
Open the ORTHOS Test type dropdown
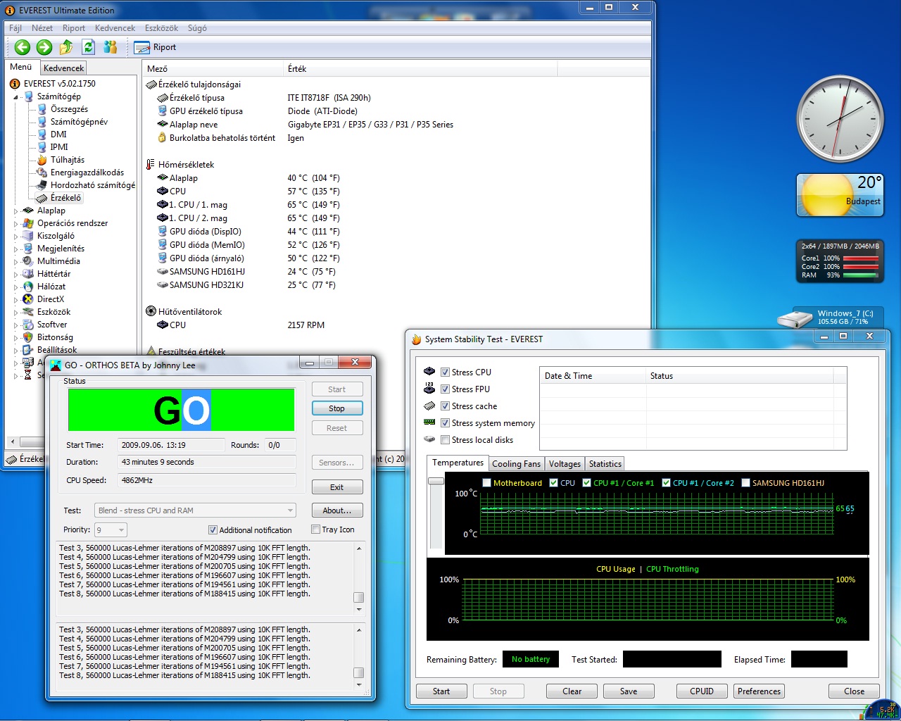pyautogui.click(x=195, y=510)
